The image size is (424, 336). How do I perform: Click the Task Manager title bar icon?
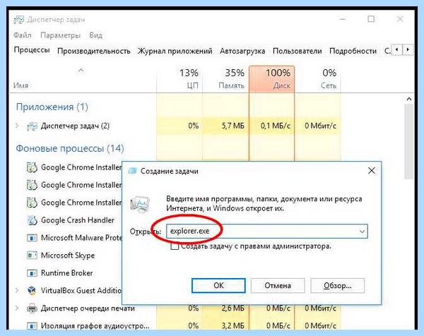tap(18, 20)
